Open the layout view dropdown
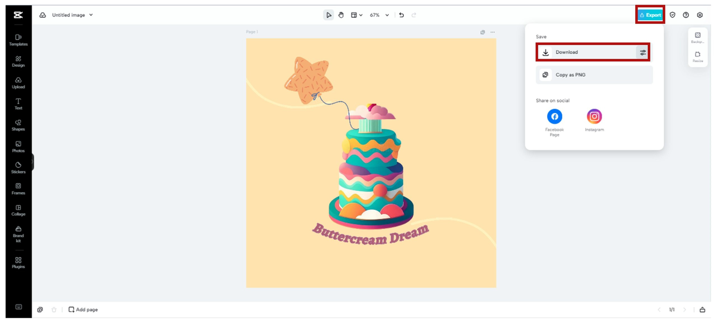714x324 pixels. [x=357, y=15]
